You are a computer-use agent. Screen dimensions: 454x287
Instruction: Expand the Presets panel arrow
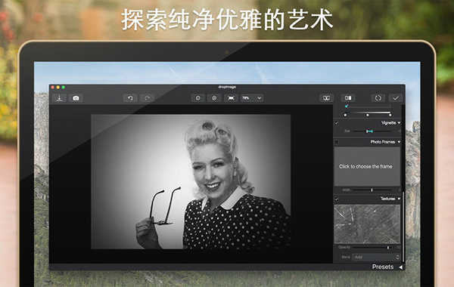pos(401,267)
